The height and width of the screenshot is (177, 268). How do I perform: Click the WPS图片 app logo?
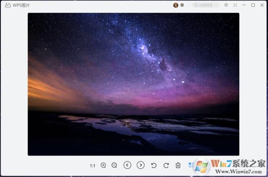point(8,5)
